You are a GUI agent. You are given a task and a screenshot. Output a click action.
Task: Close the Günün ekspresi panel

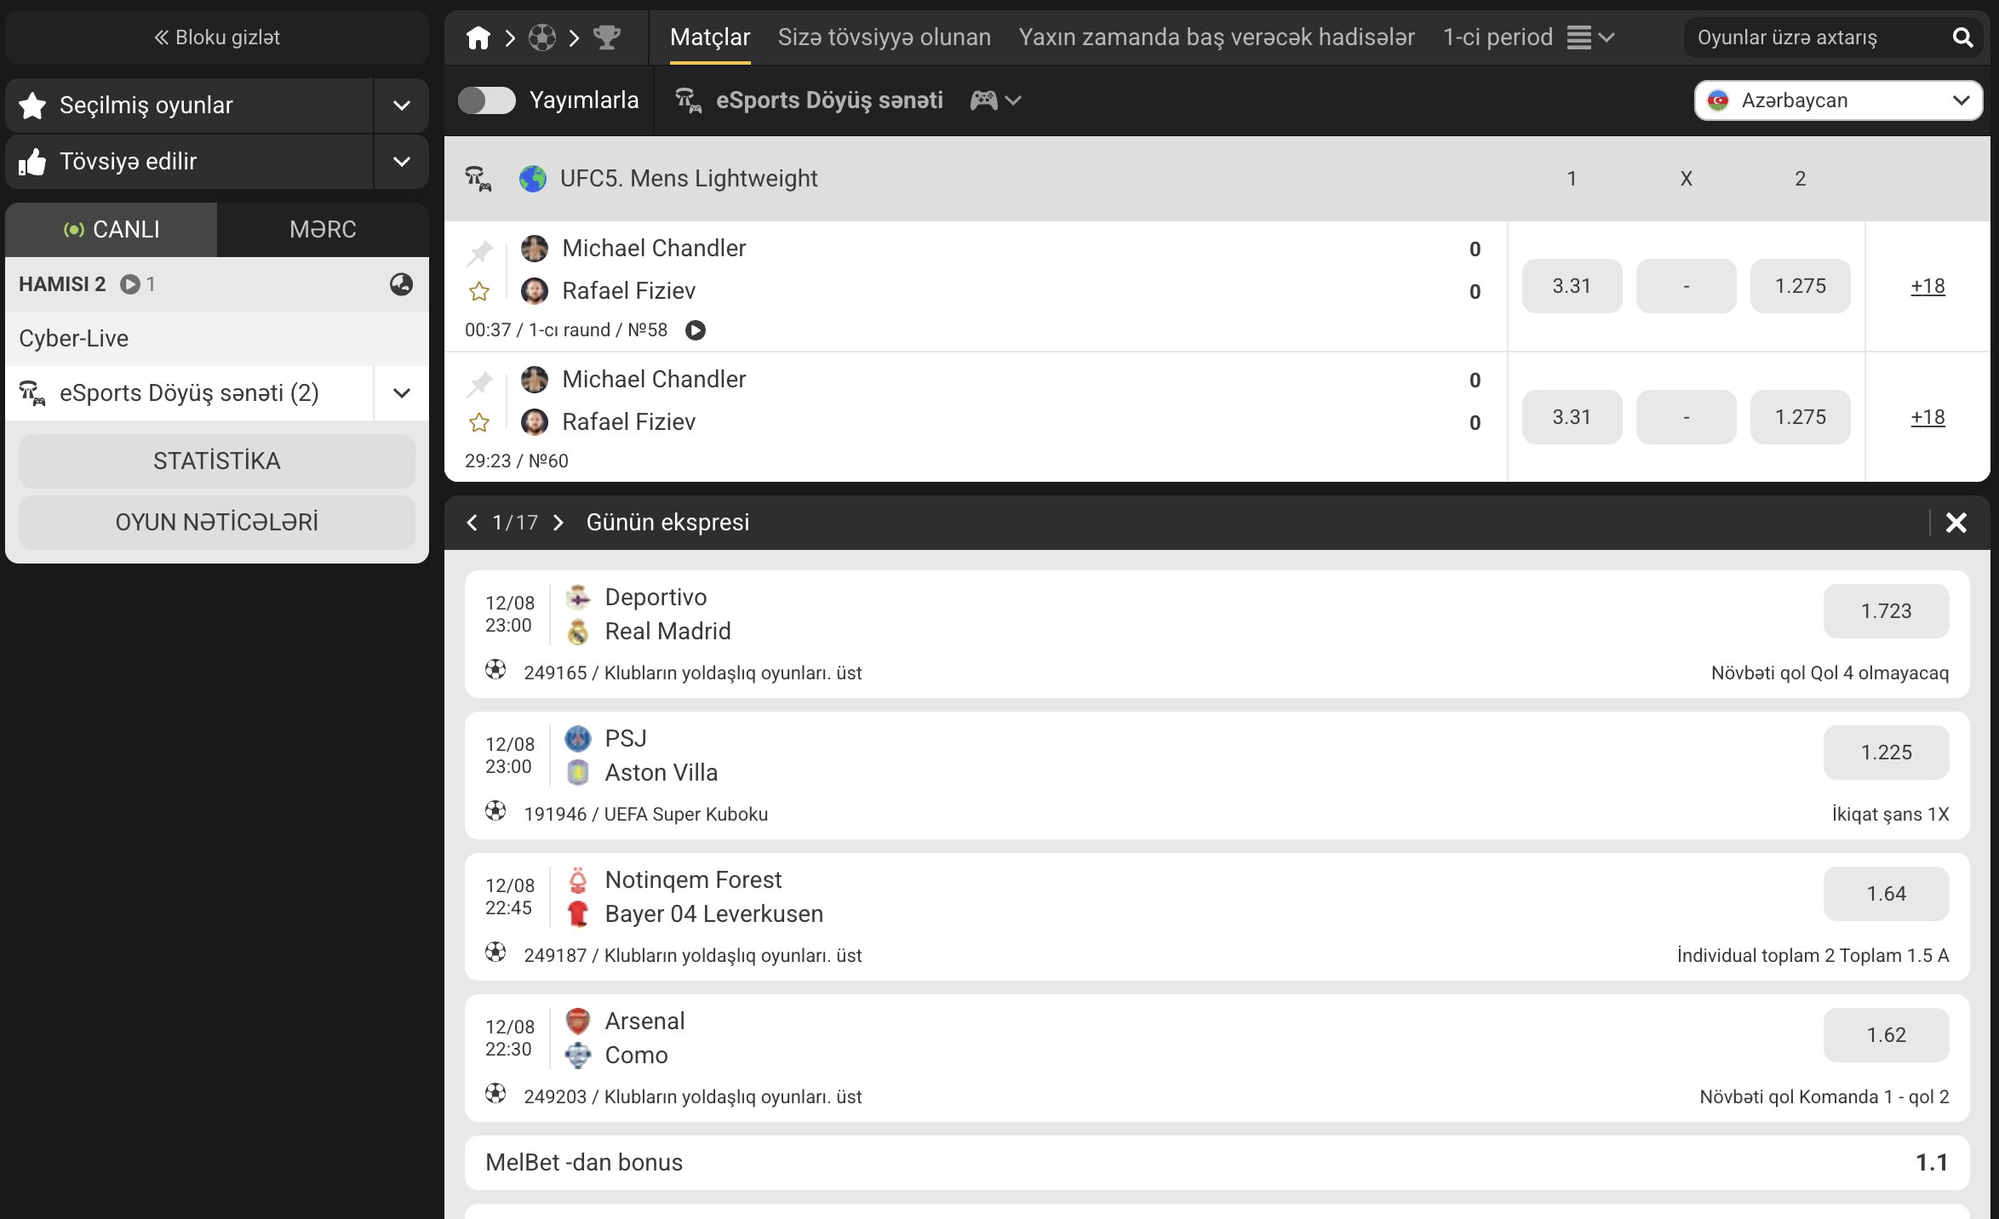pos(1956,523)
